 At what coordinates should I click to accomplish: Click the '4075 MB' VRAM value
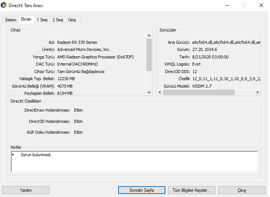tap(65, 86)
